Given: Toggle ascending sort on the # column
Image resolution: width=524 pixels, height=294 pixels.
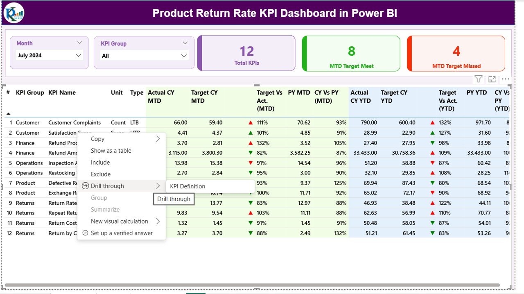Looking at the screenshot, I should pos(8,115).
